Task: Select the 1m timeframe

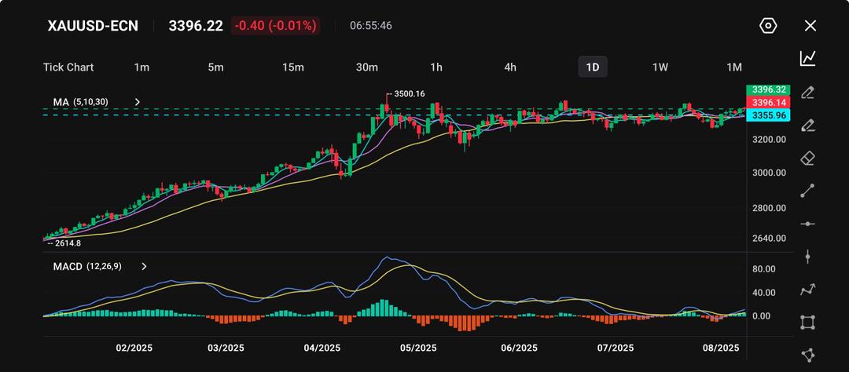Action: [x=141, y=67]
